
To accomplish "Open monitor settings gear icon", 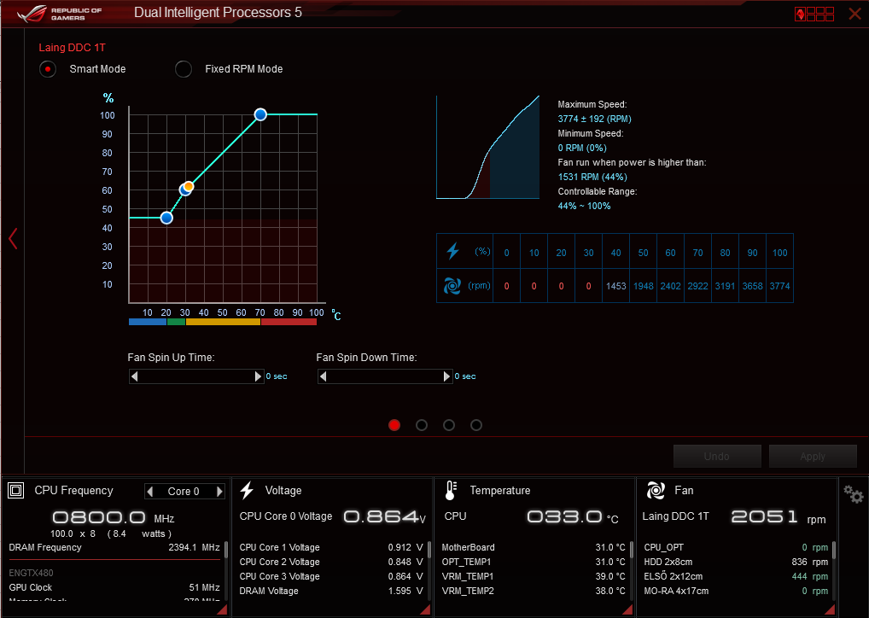I will point(854,494).
